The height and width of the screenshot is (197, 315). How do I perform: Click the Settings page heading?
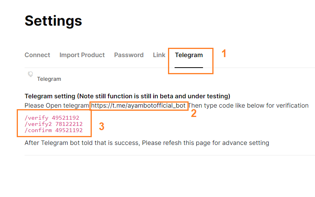tap(53, 21)
